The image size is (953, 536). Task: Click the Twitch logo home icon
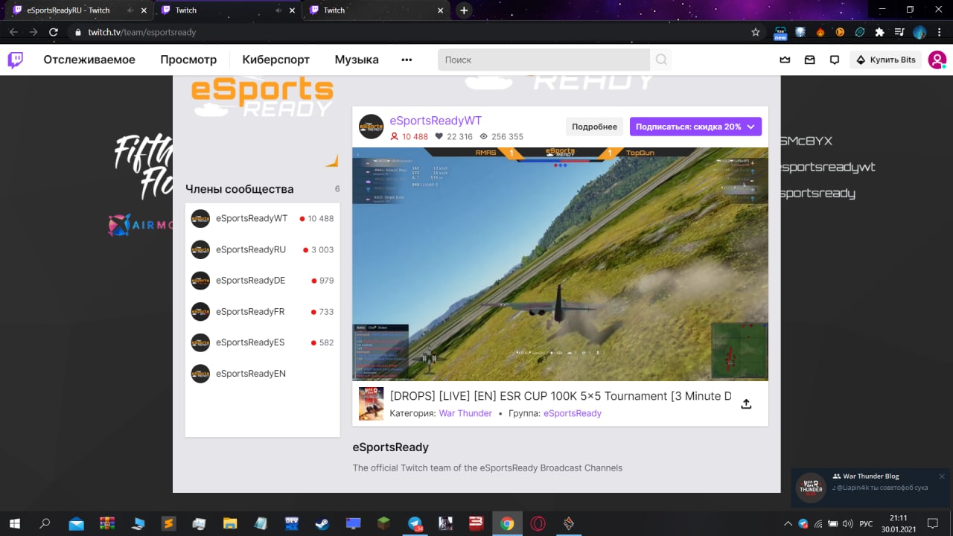16,60
